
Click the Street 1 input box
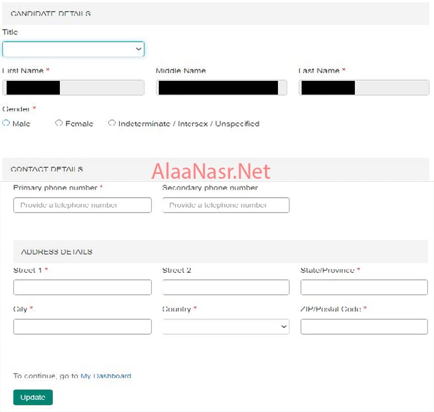click(82, 287)
